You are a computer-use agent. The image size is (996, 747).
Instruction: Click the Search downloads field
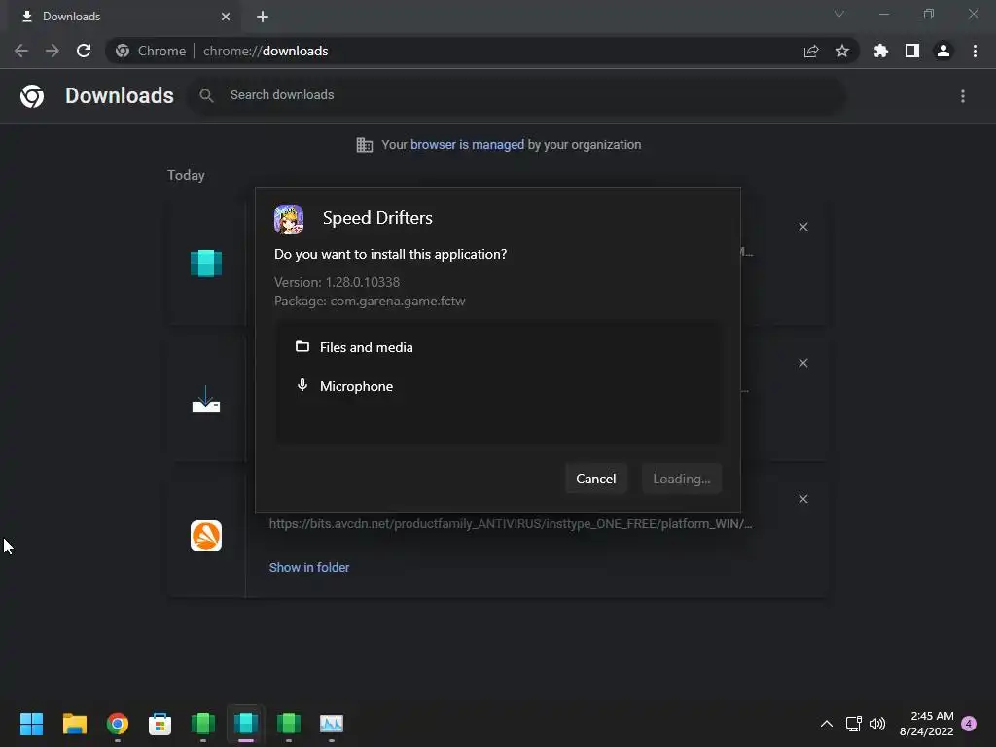516,95
